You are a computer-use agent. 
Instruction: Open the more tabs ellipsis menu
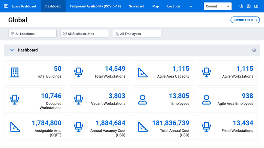coord(190,6)
